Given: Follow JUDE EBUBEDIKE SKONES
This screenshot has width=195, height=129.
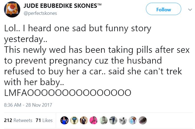Looking at the screenshot, I should (x=163, y=9).
